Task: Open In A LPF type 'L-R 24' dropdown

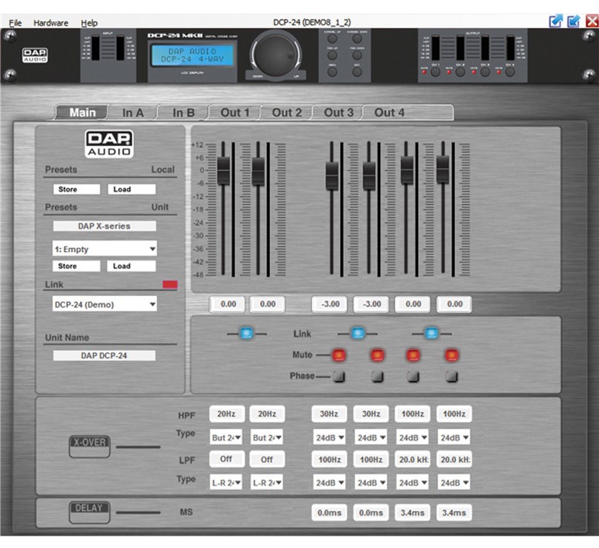Action: click(x=226, y=482)
